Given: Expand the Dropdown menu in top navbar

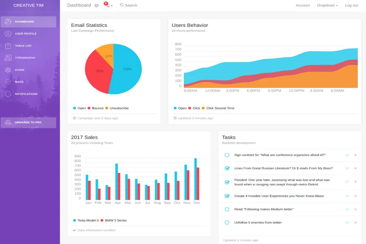Looking at the screenshot, I should 327,5.
